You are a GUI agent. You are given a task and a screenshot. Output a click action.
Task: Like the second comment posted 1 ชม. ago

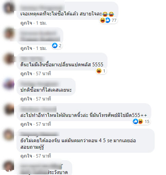click(26, 49)
